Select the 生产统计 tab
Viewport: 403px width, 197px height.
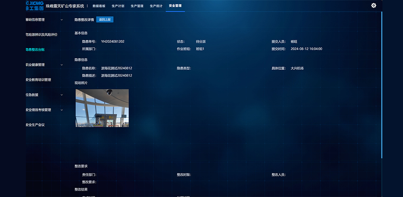156,6
